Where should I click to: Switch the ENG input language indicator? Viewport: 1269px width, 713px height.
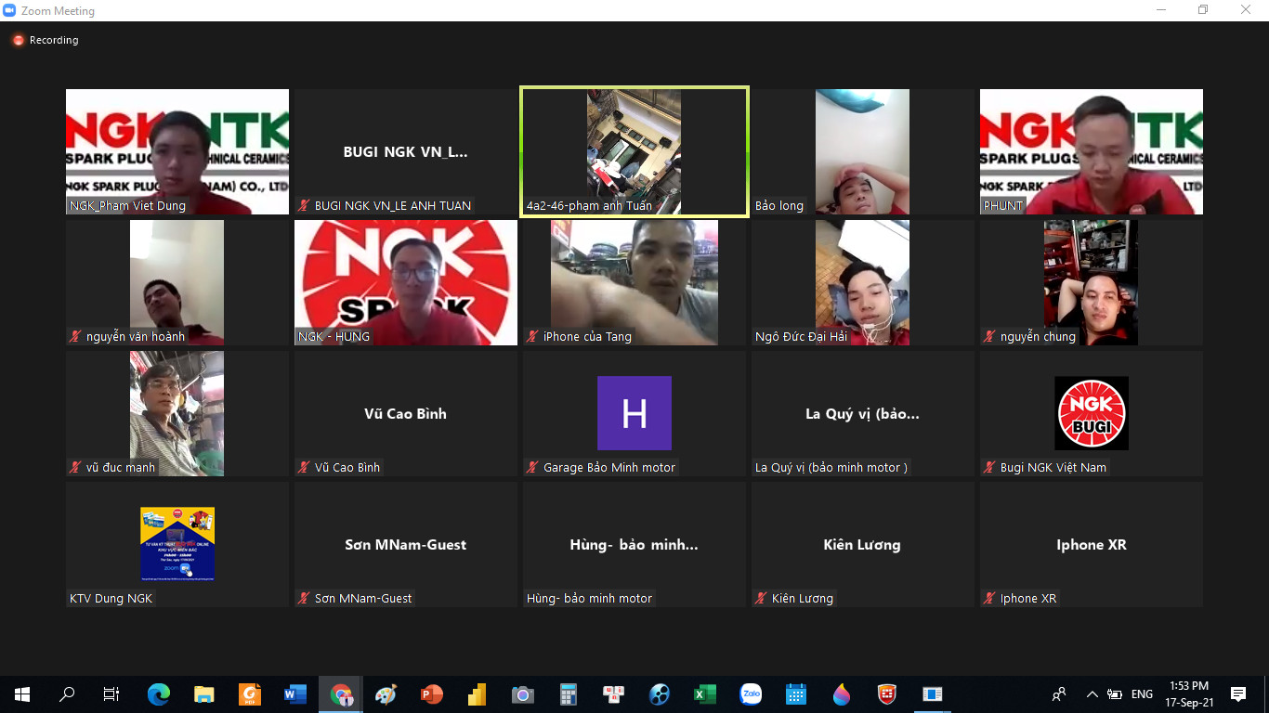click(x=1142, y=694)
